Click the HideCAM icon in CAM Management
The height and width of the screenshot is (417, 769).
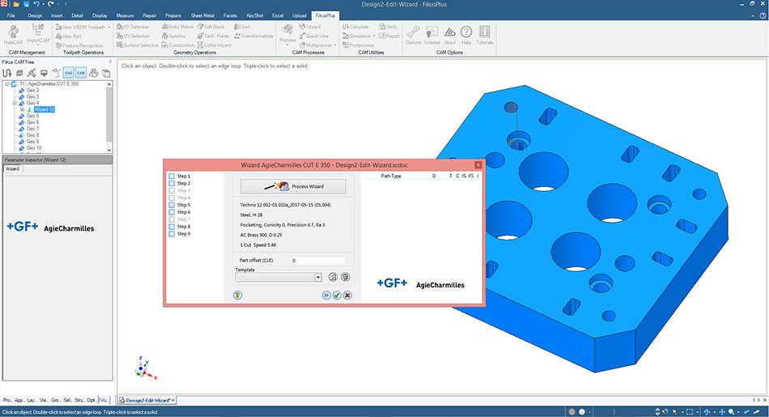click(x=14, y=32)
